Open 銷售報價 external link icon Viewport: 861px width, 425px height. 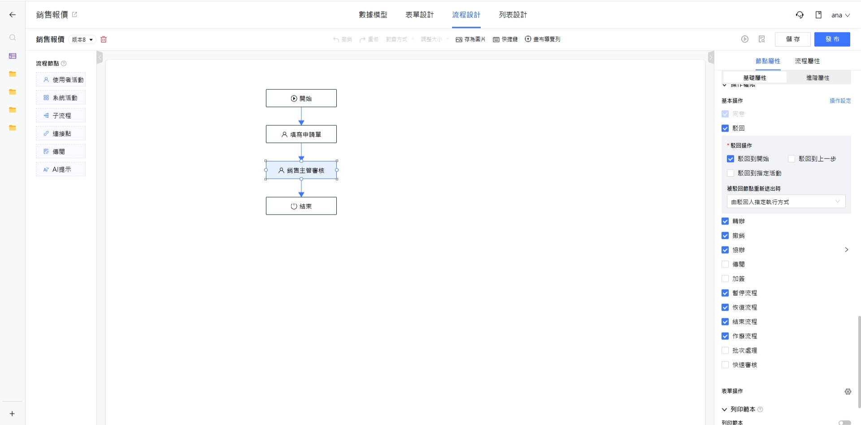coord(74,14)
